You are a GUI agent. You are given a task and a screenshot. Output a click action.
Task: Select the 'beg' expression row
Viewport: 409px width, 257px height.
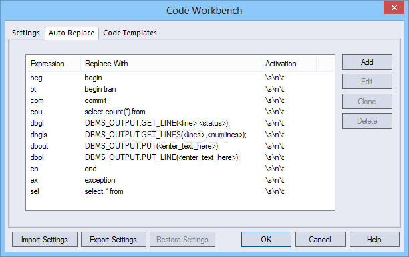pyautogui.click(x=180, y=78)
